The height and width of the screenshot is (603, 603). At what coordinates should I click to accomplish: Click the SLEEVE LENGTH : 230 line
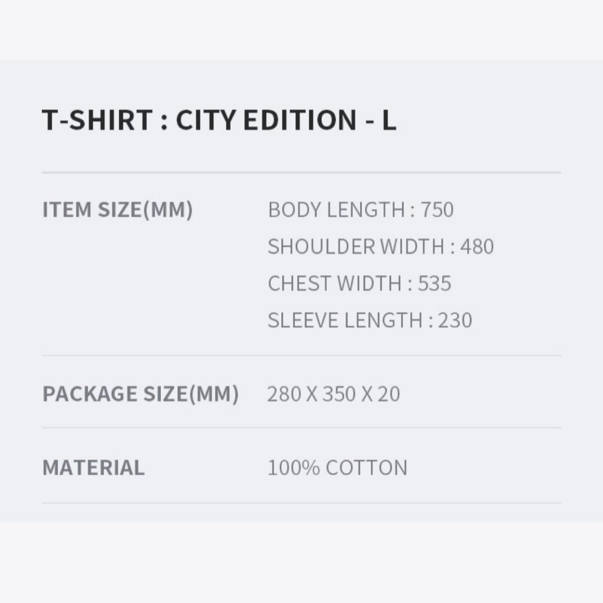click(370, 320)
